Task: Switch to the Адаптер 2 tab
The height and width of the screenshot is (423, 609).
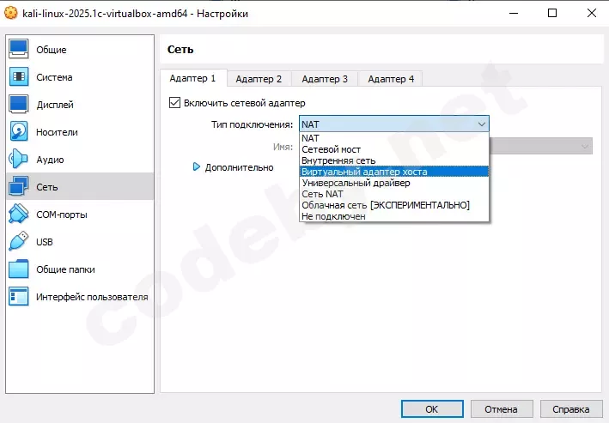Action: coord(259,79)
